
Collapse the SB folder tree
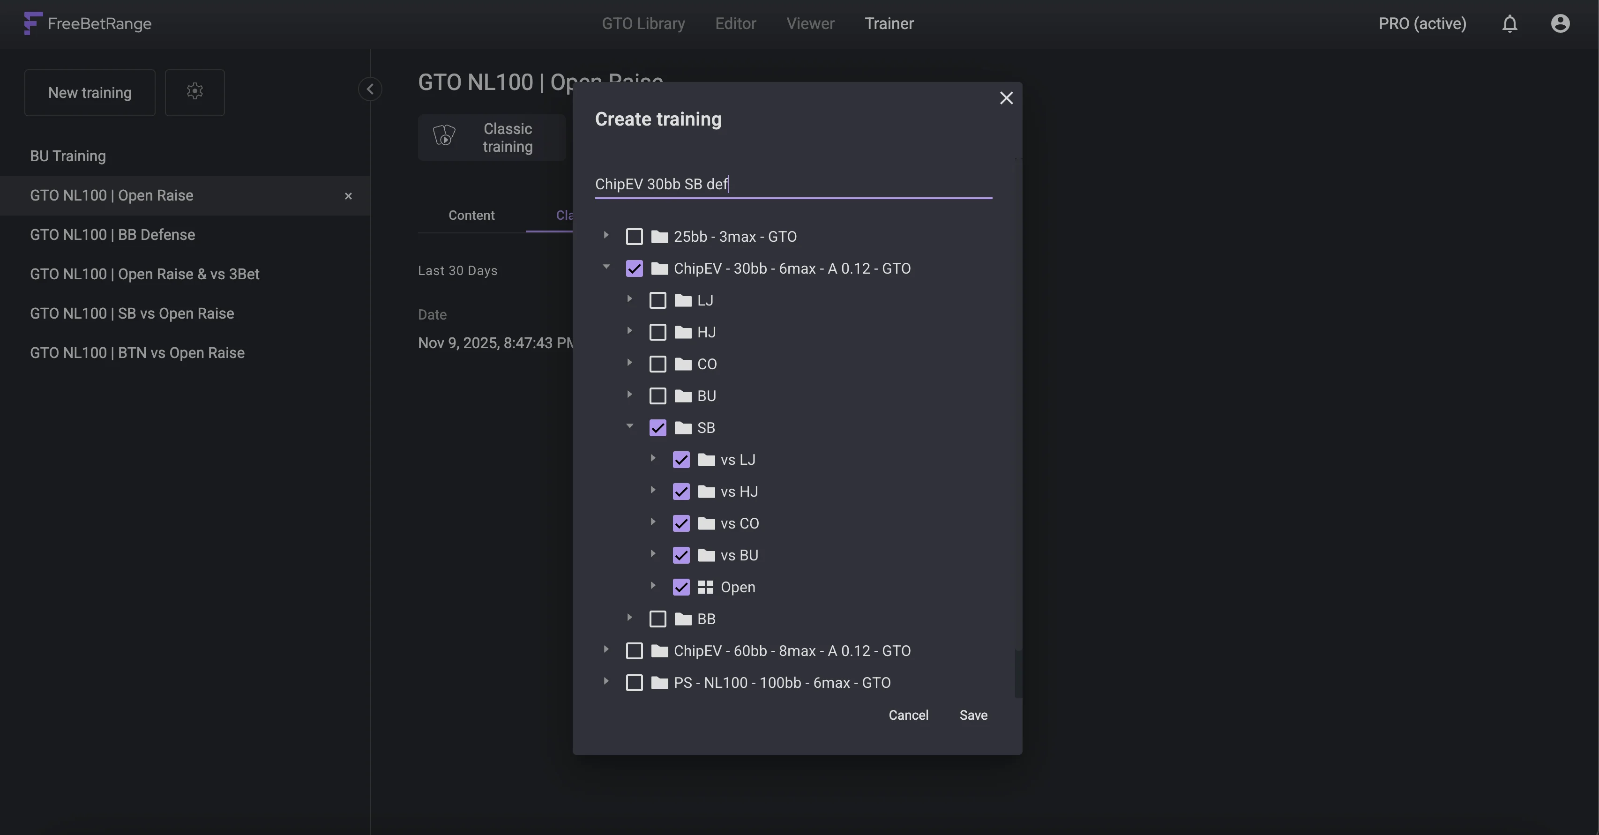[629, 426]
